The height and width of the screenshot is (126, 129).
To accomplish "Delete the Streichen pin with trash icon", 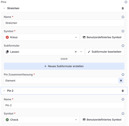I will (123, 8).
